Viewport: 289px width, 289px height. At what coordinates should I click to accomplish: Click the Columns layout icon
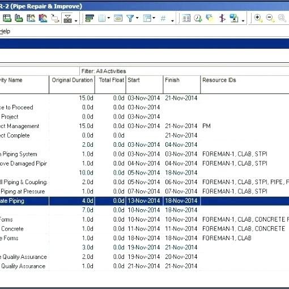(102, 18)
